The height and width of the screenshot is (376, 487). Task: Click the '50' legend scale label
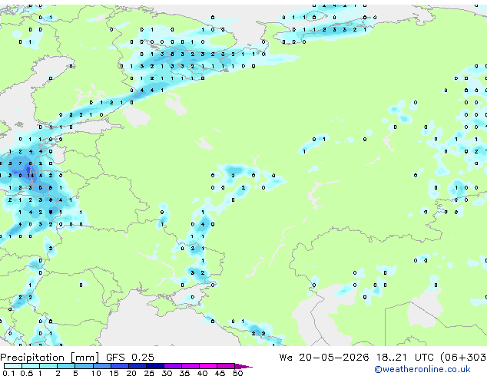pyautogui.click(x=237, y=373)
